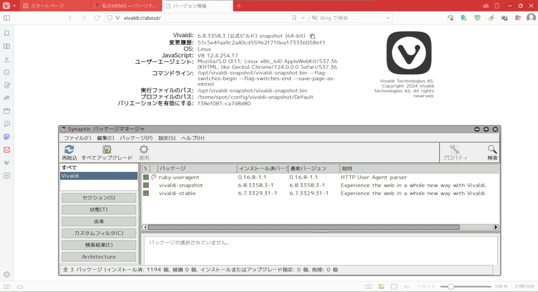This screenshot has width=538, height=292.
Task: Expand the Bing search field history dropdown
Action: point(388,18)
